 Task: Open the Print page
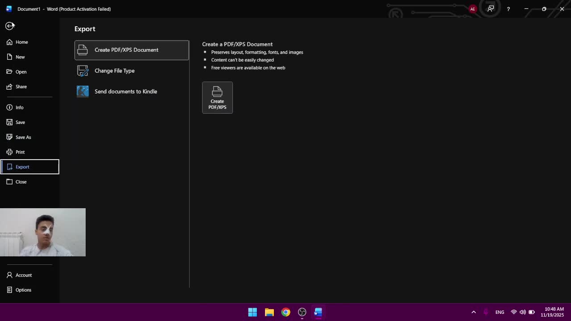(x=20, y=152)
